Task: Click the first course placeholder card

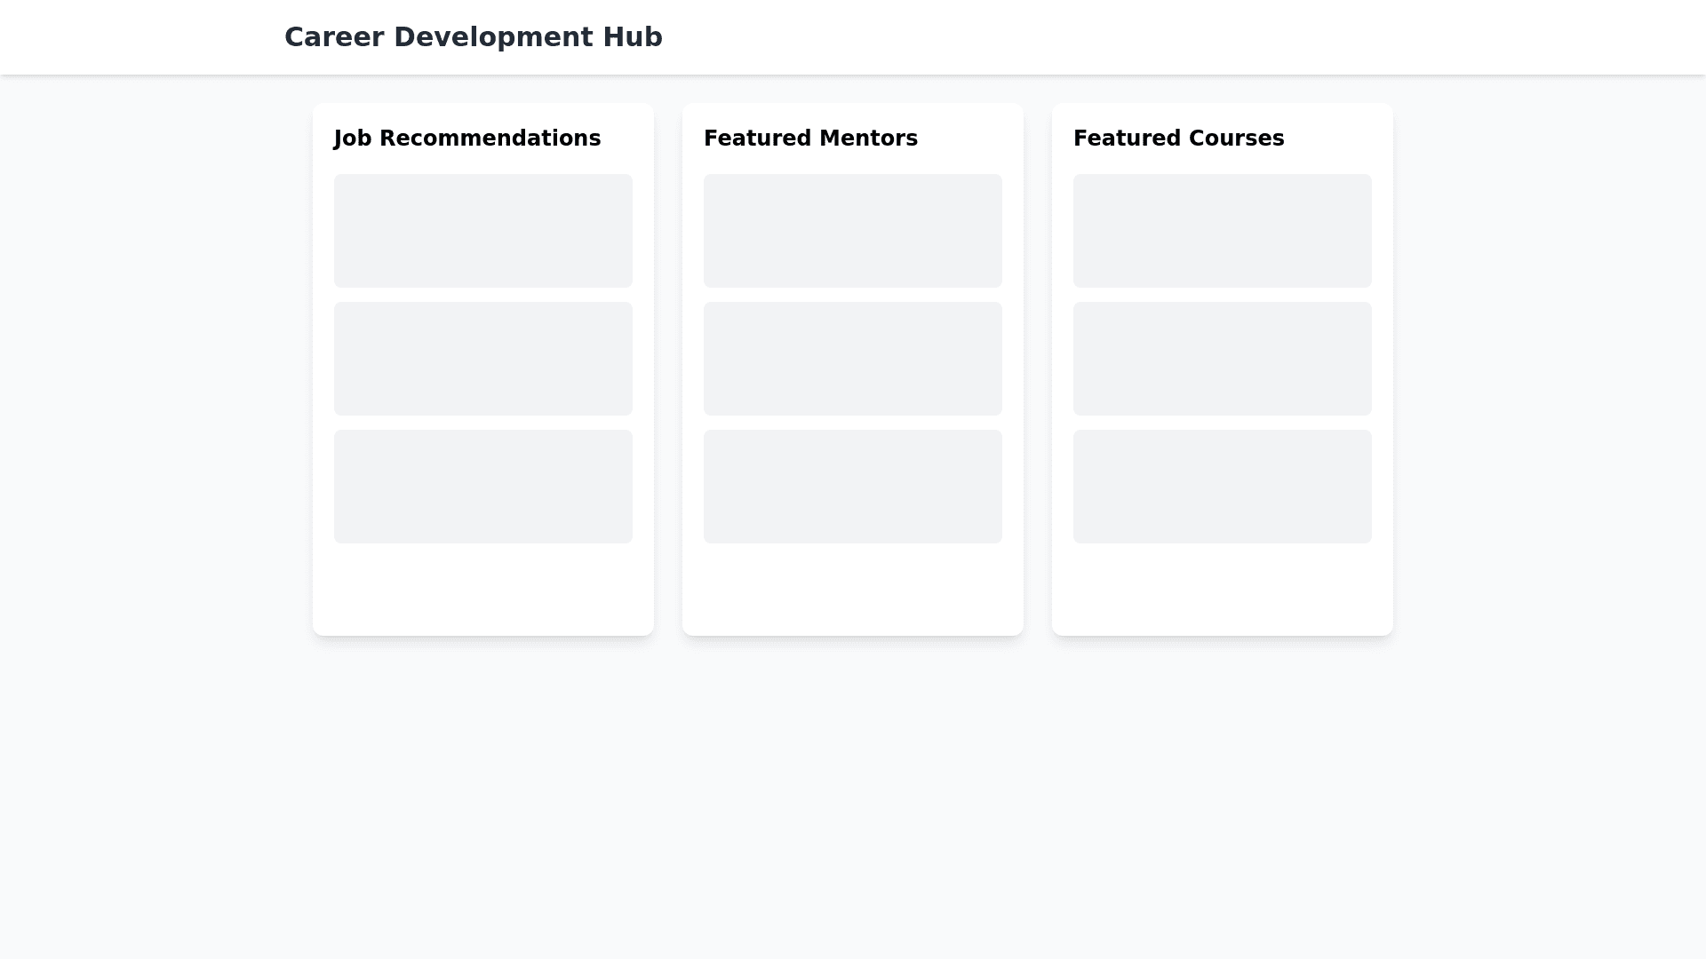Action: (1222, 231)
